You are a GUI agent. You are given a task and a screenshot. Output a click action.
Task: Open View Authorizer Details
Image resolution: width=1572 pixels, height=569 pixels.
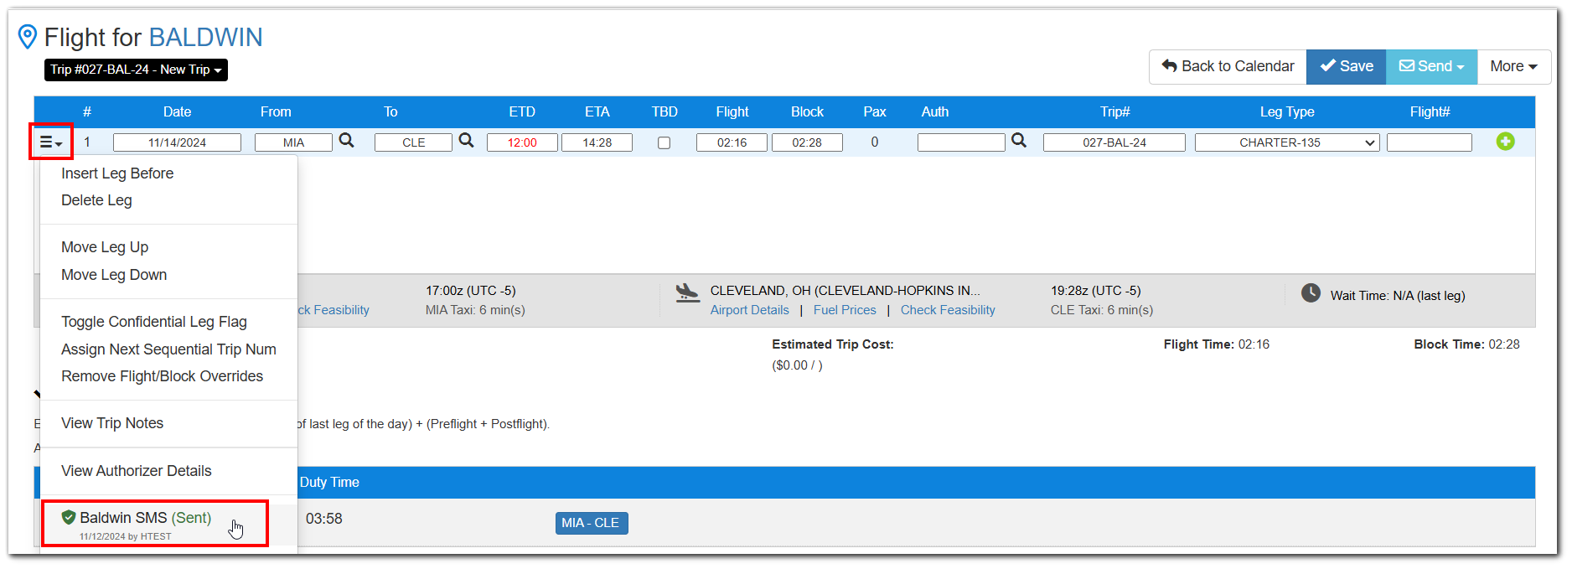[137, 471]
